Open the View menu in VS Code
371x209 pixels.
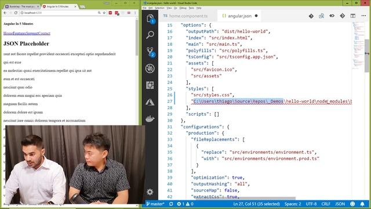point(169,8)
